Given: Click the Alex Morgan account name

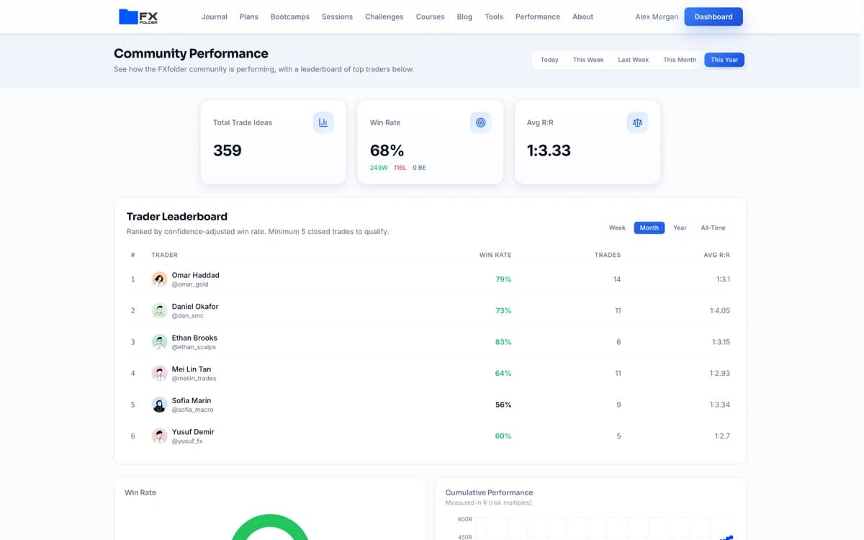Looking at the screenshot, I should click(657, 17).
